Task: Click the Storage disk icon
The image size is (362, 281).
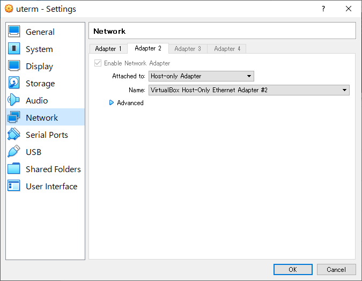Action: pyautogui.click(x=14, y=83)
